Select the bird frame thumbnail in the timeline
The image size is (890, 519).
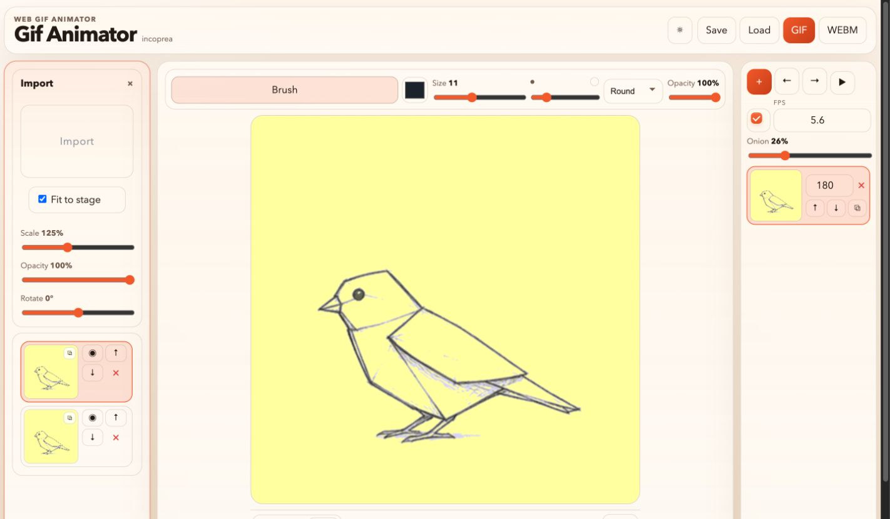(776, 195)
